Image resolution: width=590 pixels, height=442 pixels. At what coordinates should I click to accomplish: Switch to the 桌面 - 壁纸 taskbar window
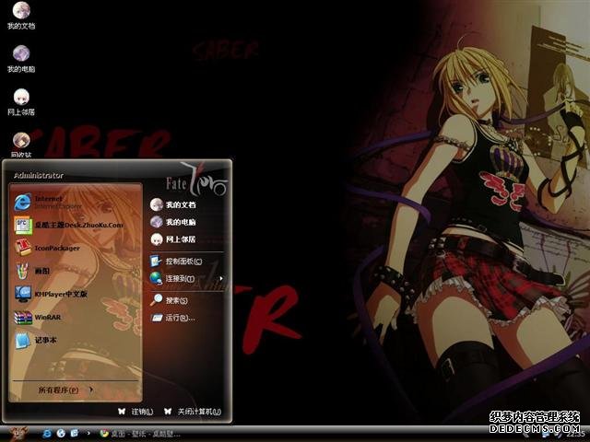point(140,434)
